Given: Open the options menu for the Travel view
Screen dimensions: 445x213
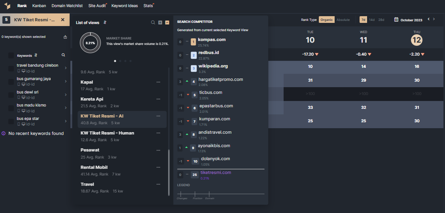Looking at the screenshot, I should tap(158, 184).
